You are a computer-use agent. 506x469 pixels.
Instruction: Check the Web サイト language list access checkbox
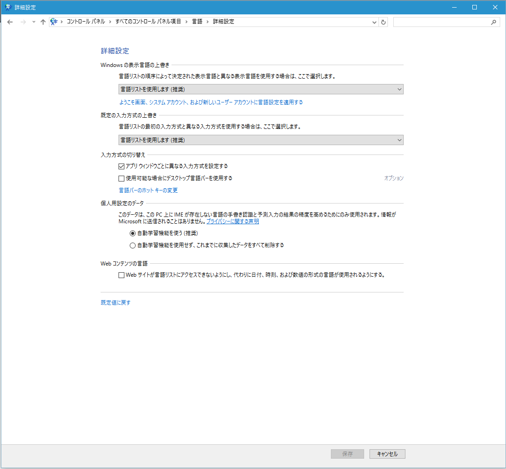point(121,275)
